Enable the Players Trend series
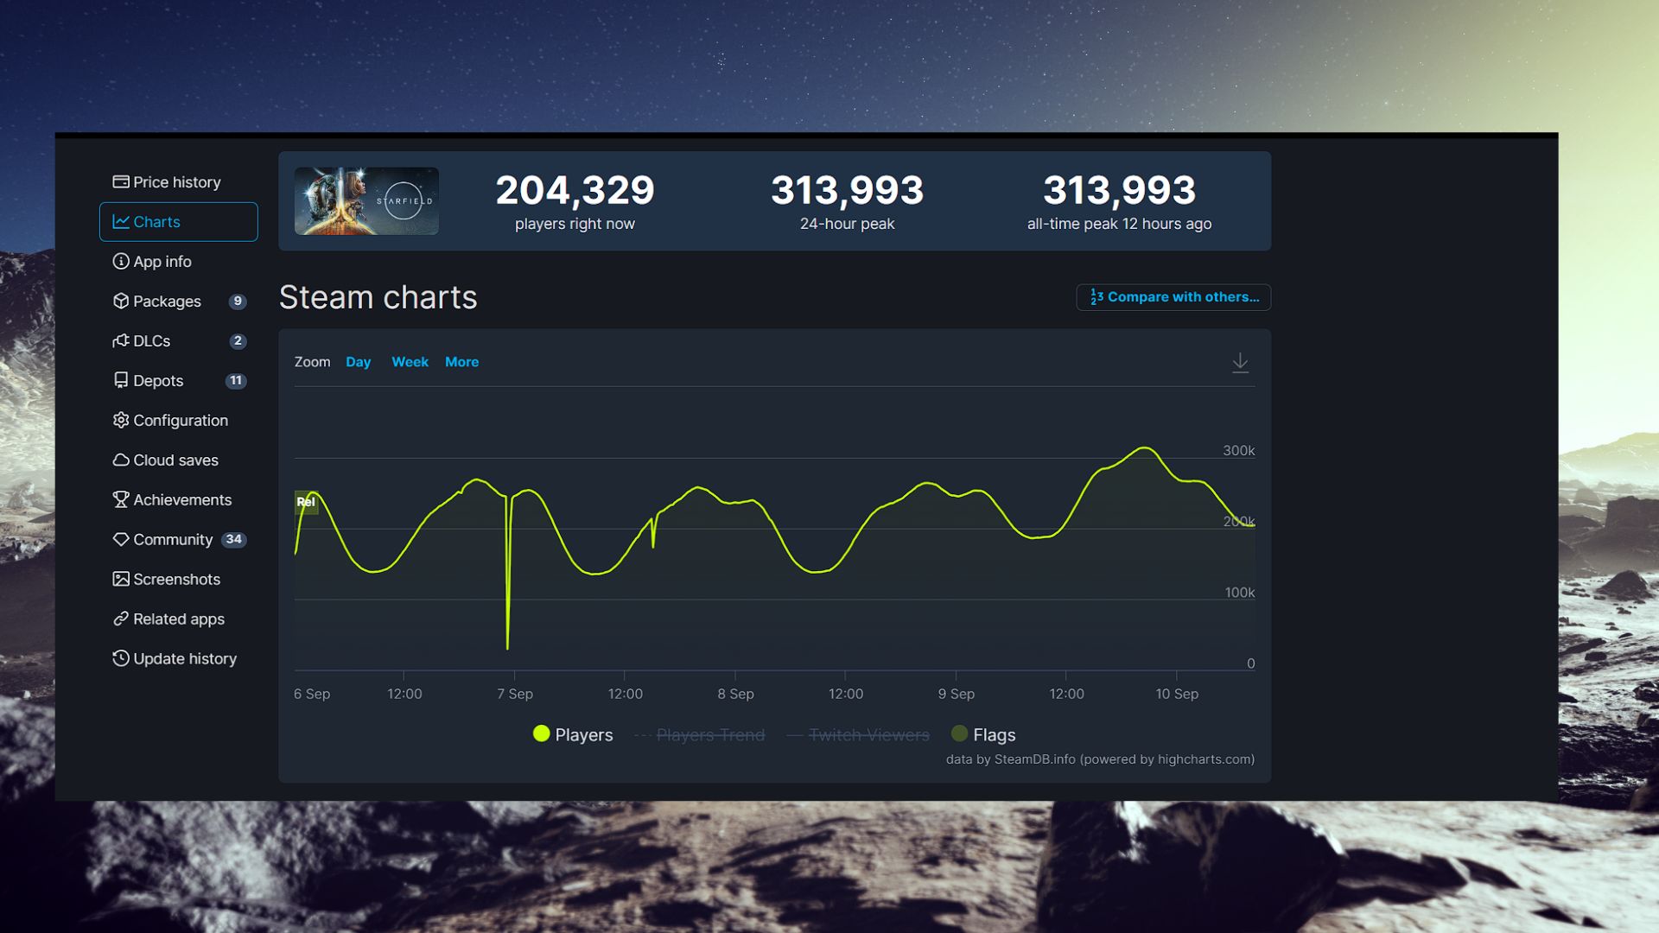 pos(700,735)
